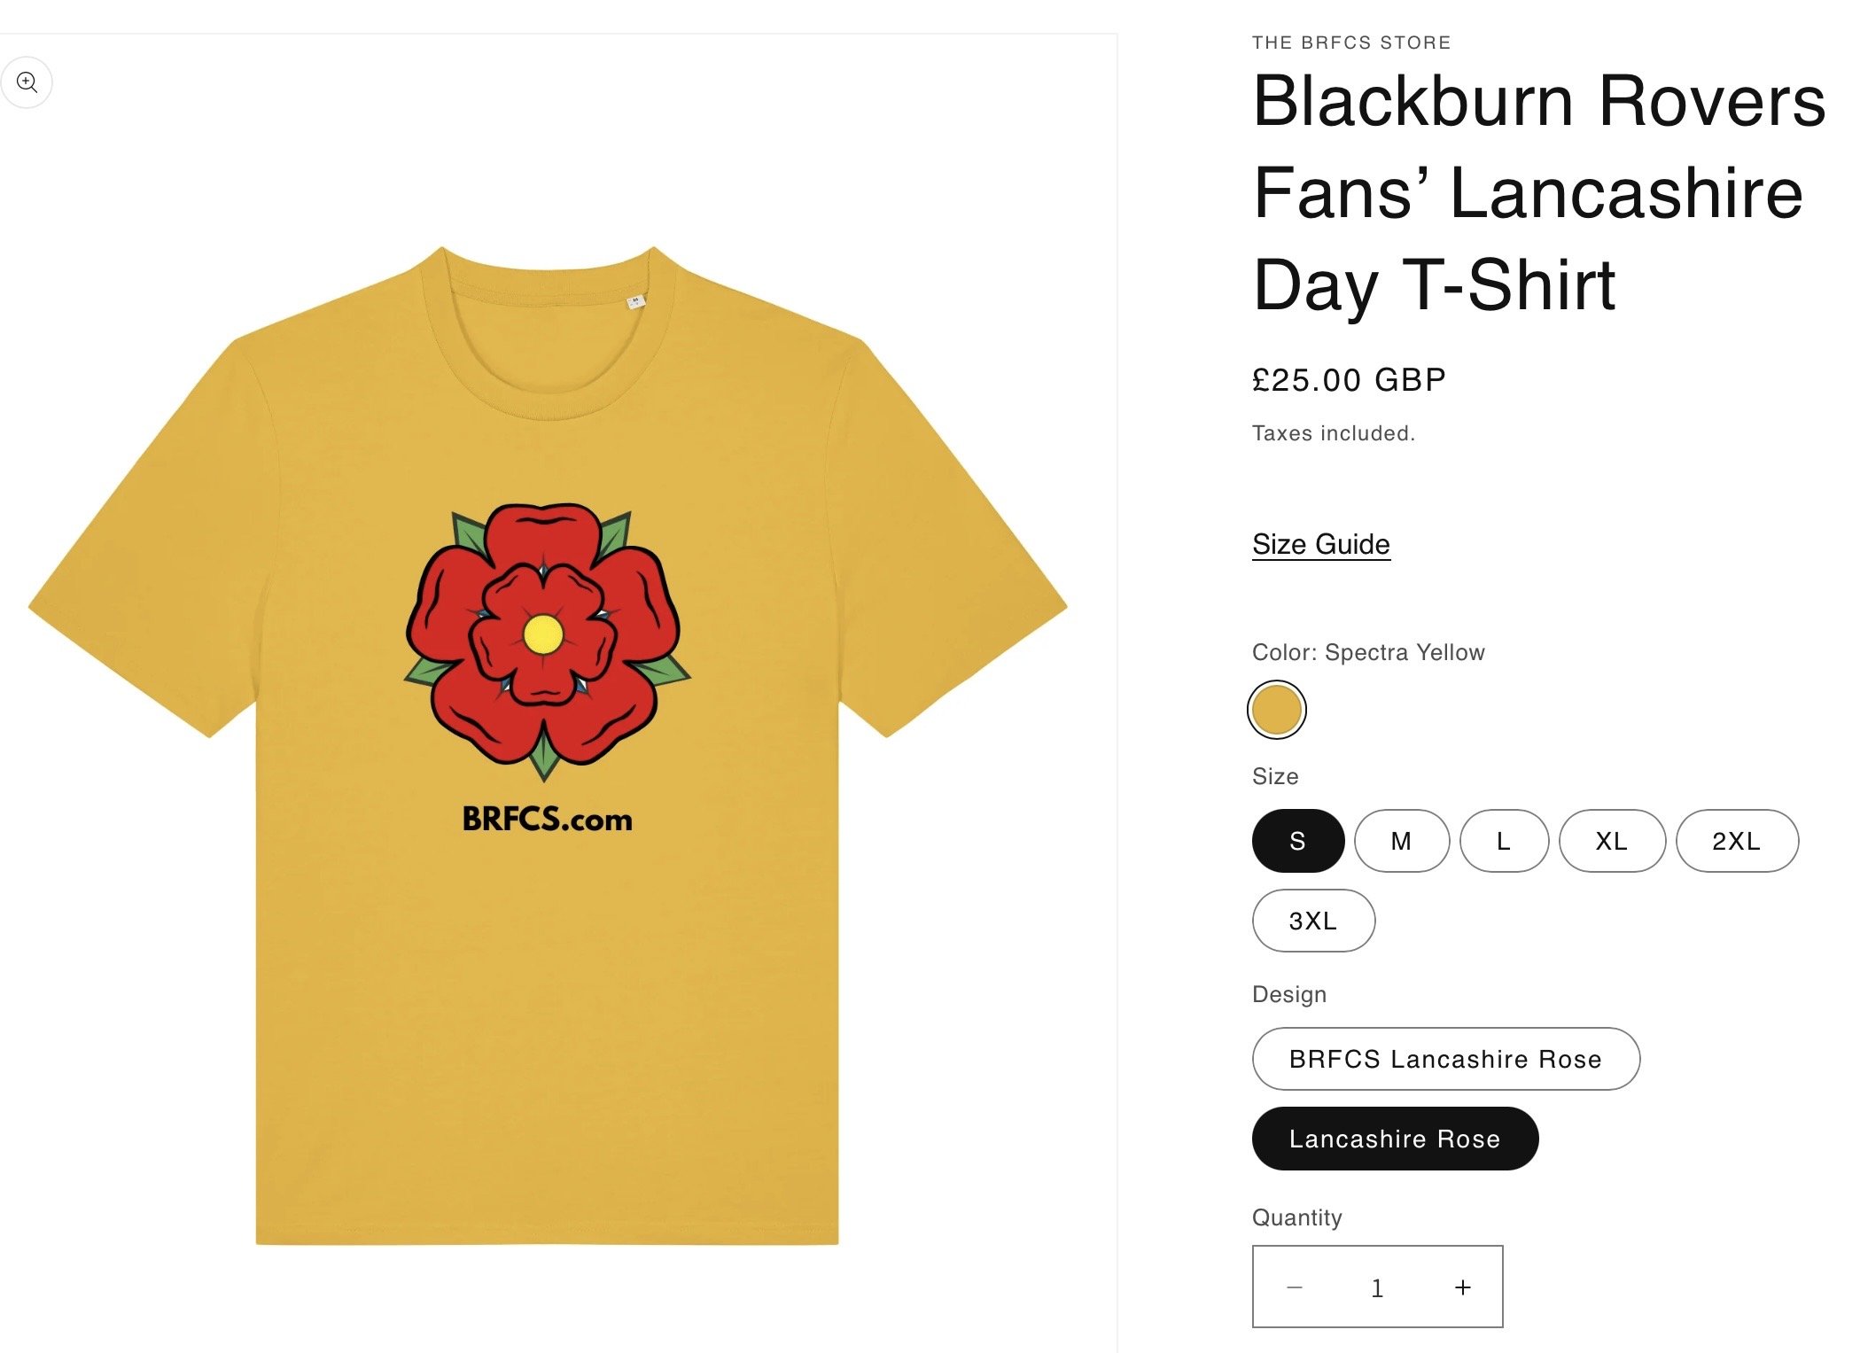
Task: Decrease quantity with the minus button
Action: click(x=1294, y=1287)
